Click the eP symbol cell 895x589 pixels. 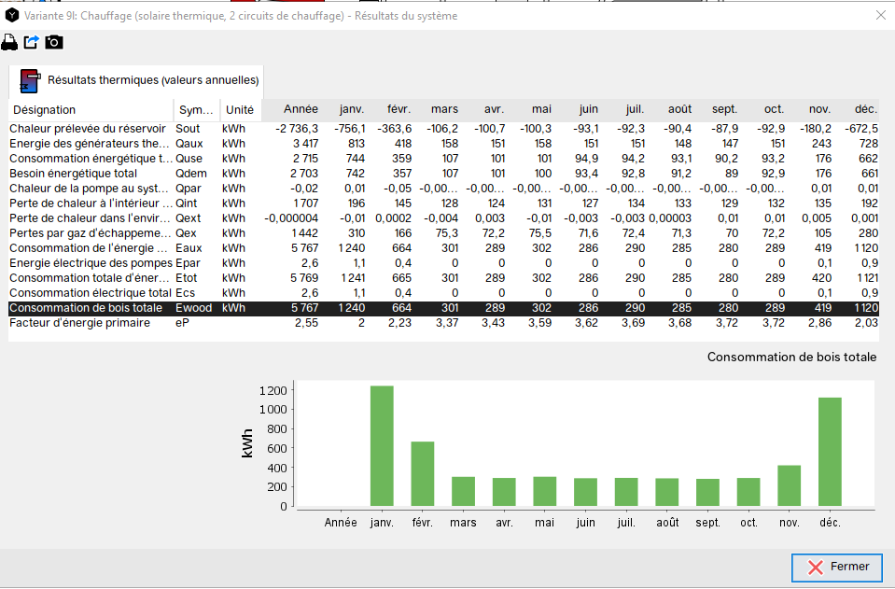182,323
